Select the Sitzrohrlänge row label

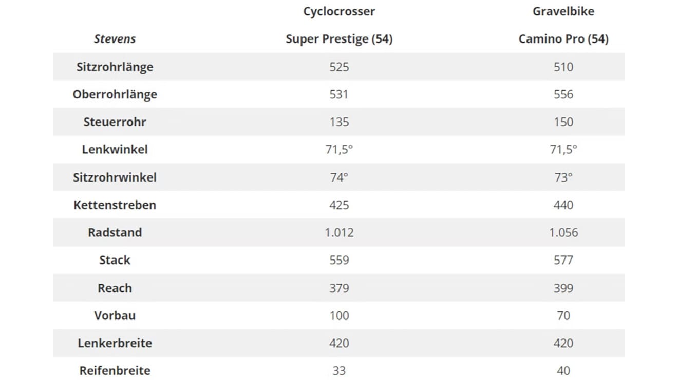point(115,67)
